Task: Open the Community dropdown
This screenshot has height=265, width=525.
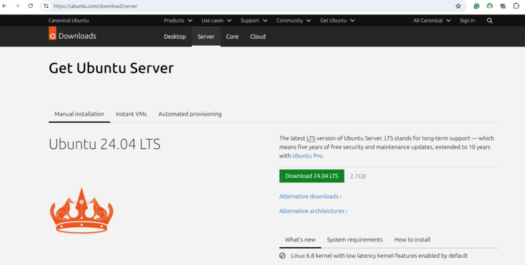Action: [293, 20]
